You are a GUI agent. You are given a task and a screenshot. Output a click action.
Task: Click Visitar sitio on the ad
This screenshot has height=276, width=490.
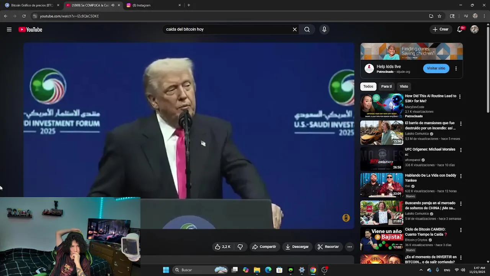point(436,68)
